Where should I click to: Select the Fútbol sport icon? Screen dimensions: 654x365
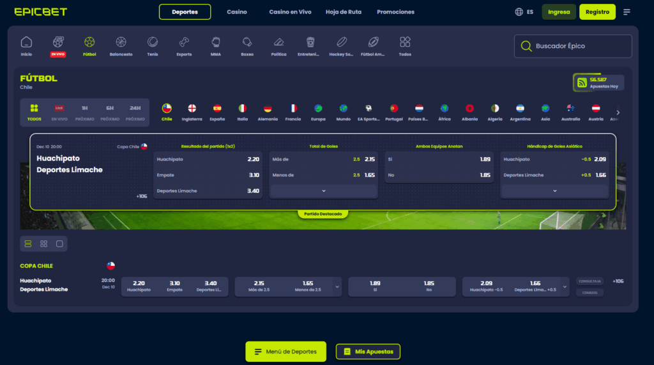(x=89, y=47)
